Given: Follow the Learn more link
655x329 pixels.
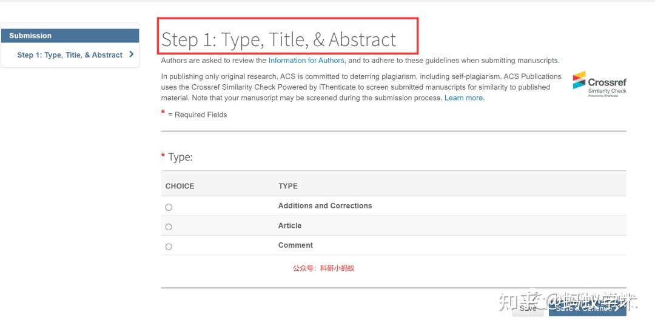Looking at the screenshot, I should (x=464, y=98).
